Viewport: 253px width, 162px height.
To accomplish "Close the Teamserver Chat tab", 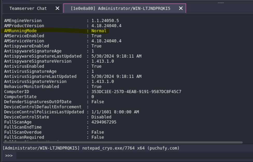I will click(x=58, y=8).
